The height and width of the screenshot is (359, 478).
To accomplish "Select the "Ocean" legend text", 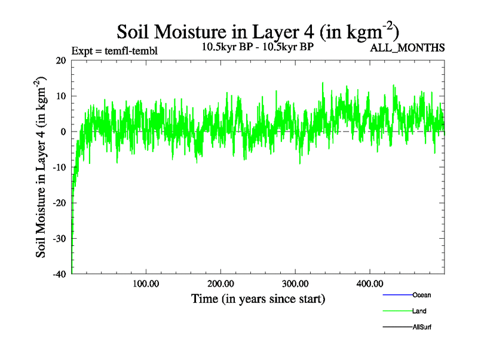I will (x=421, y=295).
